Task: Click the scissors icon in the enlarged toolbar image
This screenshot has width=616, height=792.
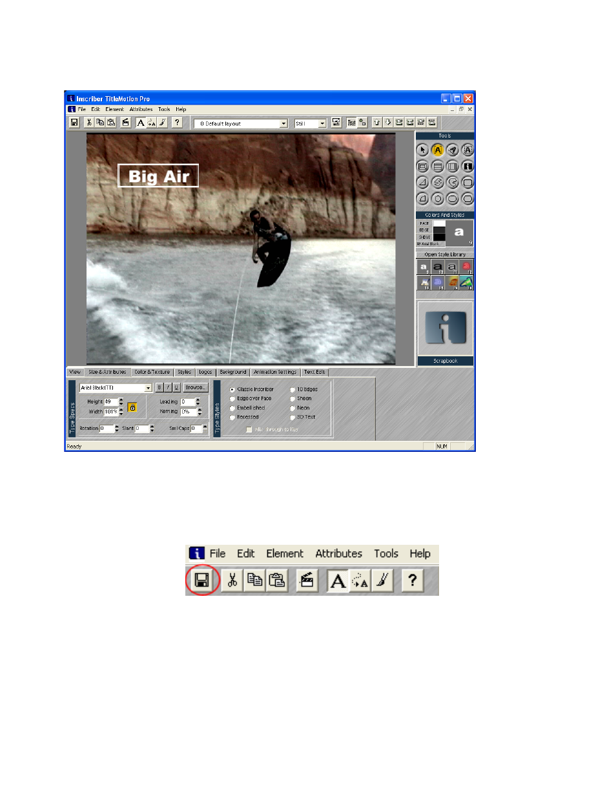Action: (232, 580)
